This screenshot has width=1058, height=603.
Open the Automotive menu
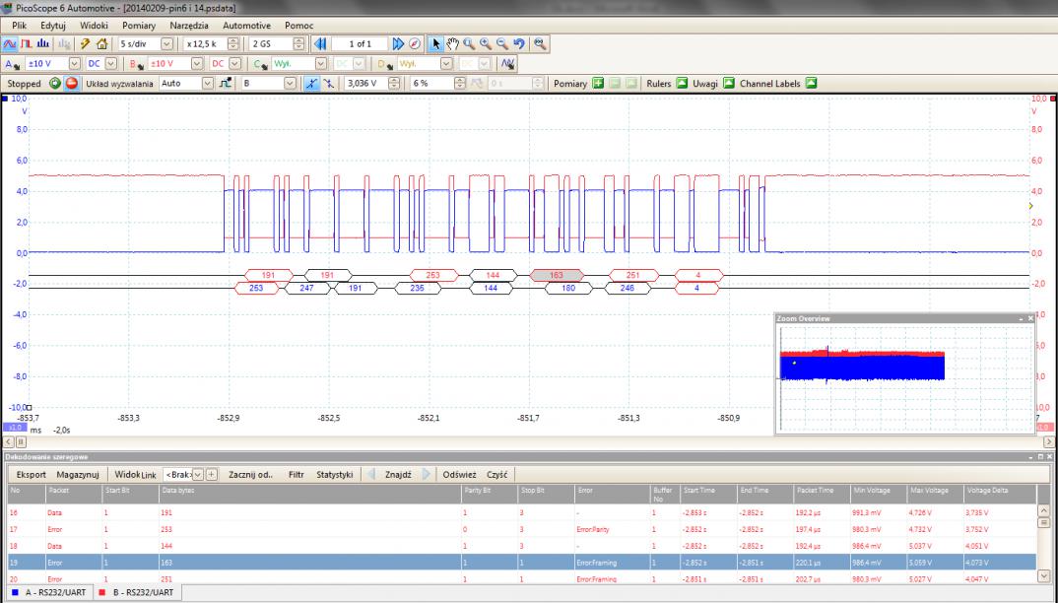pos(246,24)
